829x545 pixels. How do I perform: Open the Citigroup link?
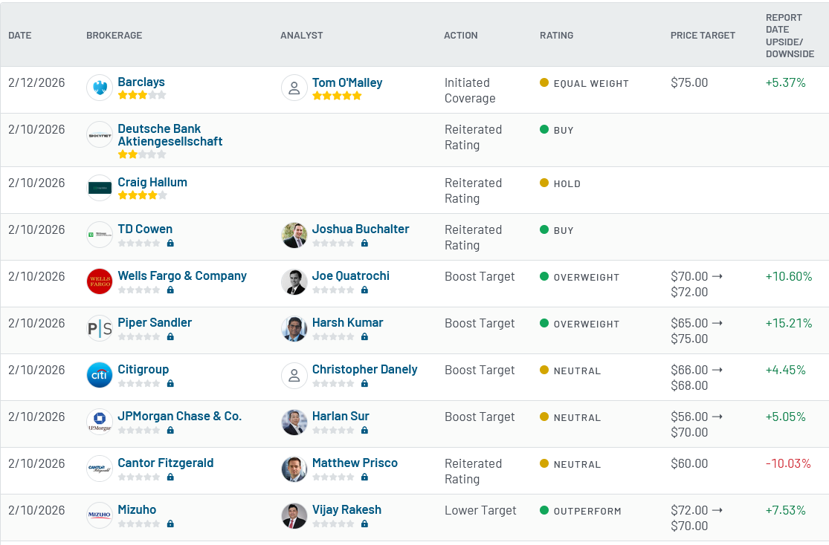coord(143,369)
